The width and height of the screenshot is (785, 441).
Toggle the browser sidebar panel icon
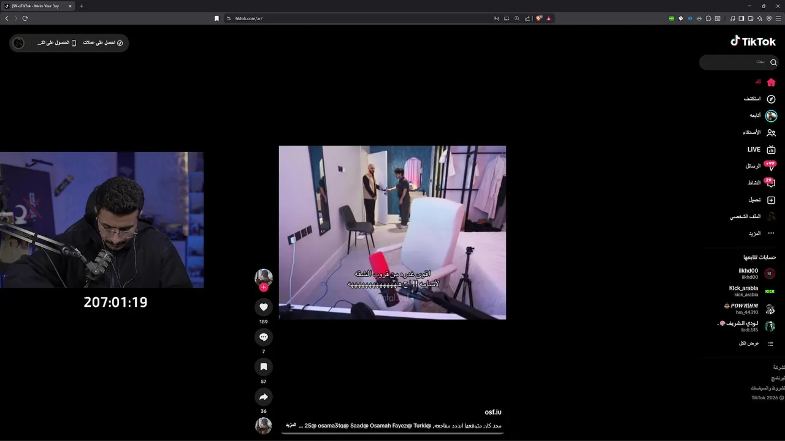click(741, 18)
